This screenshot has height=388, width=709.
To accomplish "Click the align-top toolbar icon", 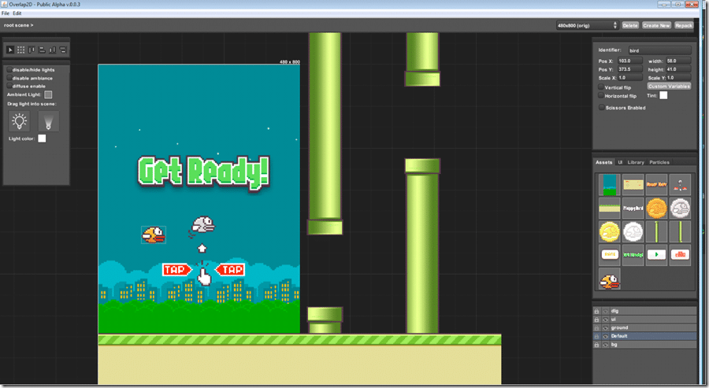I will click(x=32, y=50).
